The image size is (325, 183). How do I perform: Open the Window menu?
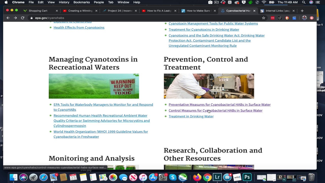[x=123, y=2]
